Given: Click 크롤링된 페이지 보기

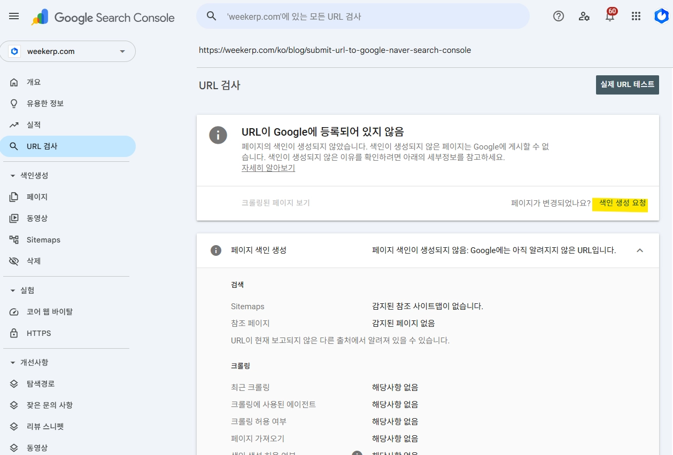Looking at the screenshot, I should 276,203.
